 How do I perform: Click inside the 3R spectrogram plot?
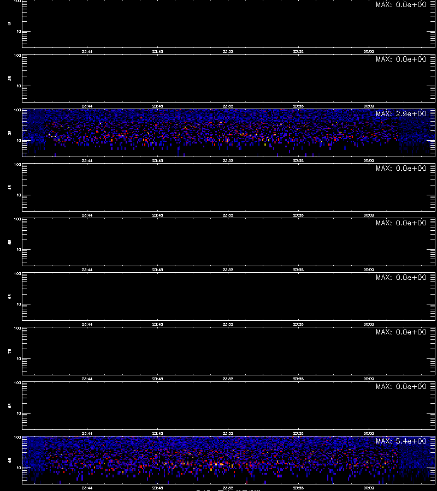228,133
